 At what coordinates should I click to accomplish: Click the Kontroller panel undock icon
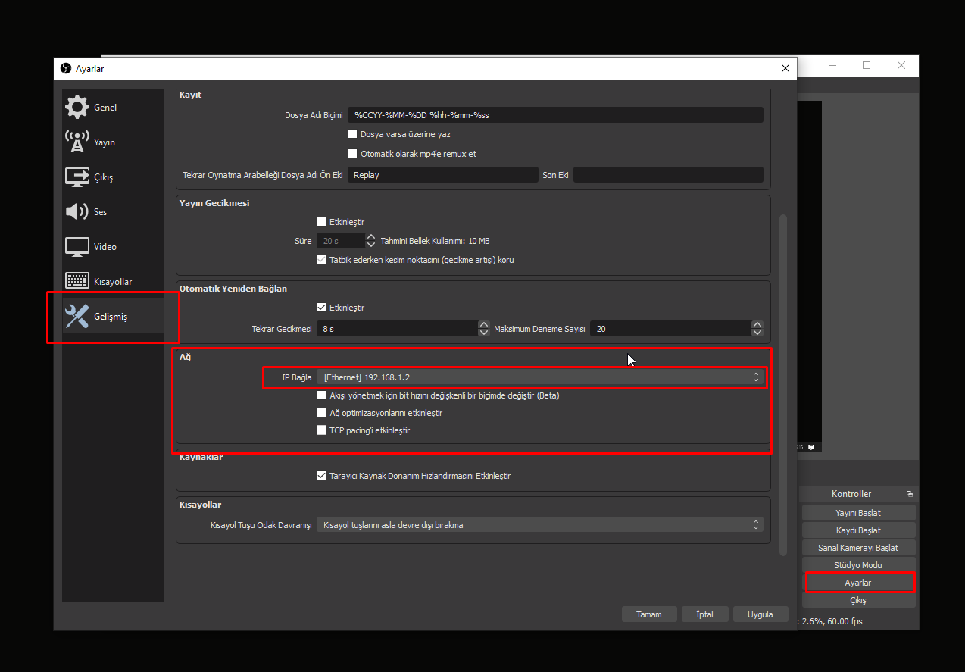909,494
